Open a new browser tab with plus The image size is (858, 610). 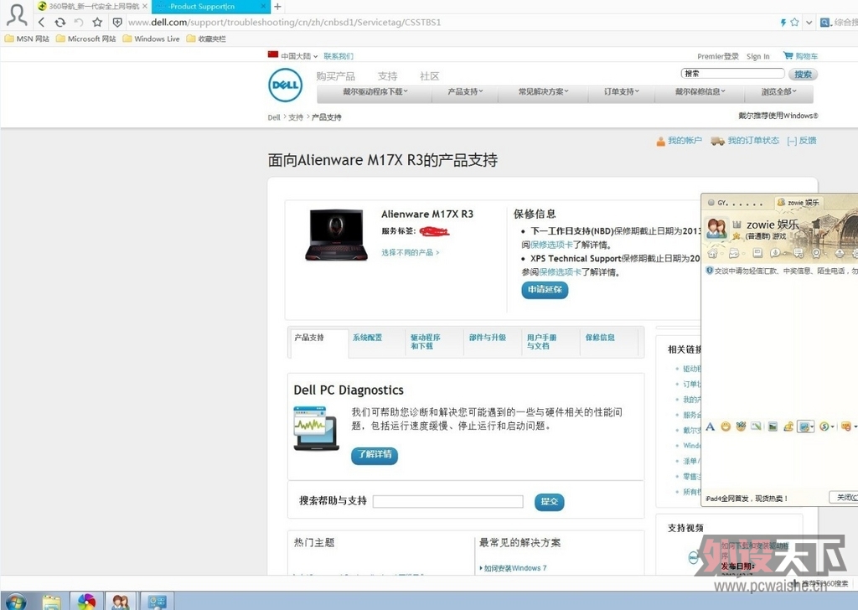pyautogui.click(x=277, y=7)
